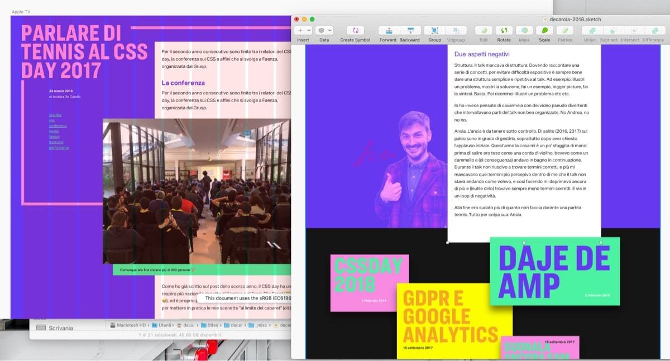Image resolution: width=670 pixels, height=361 pixels.
Task: Click the green full-screen button in Sketch
Action: click(x=313, y=19)
